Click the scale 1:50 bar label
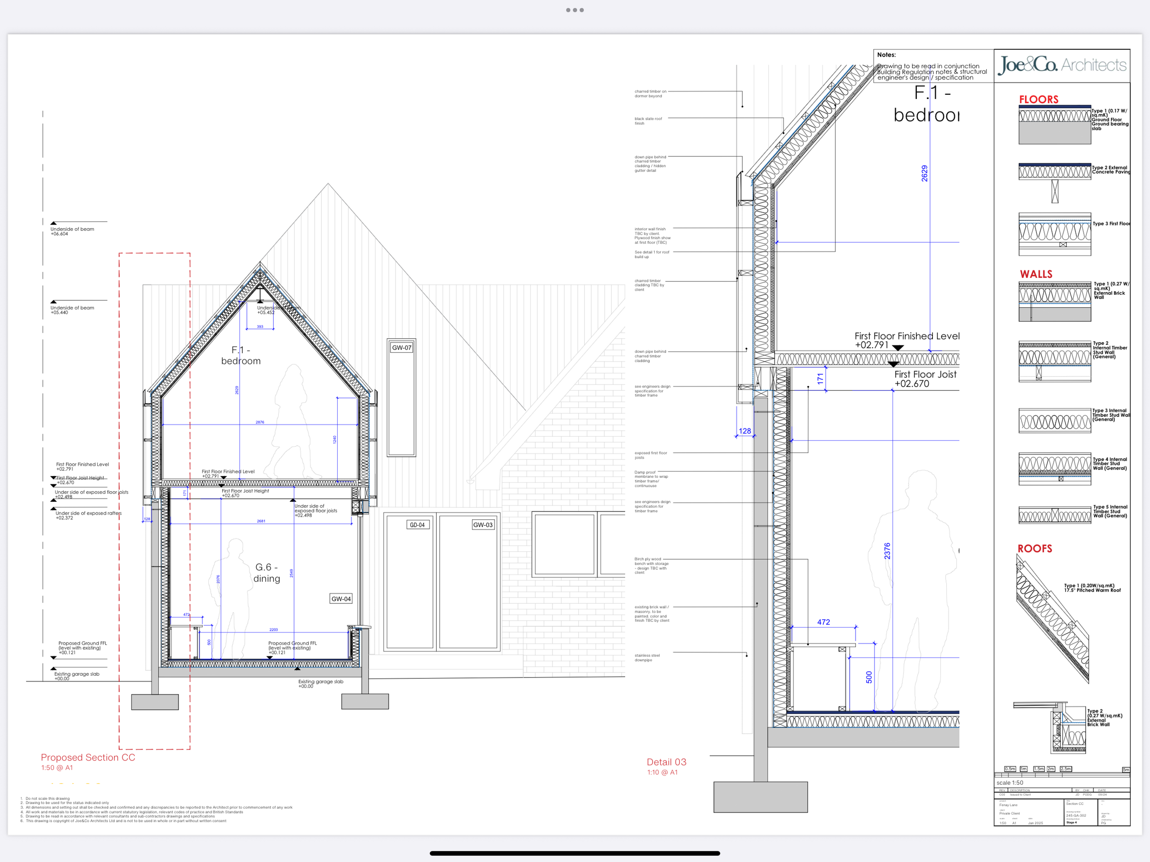 [1009, 782]
